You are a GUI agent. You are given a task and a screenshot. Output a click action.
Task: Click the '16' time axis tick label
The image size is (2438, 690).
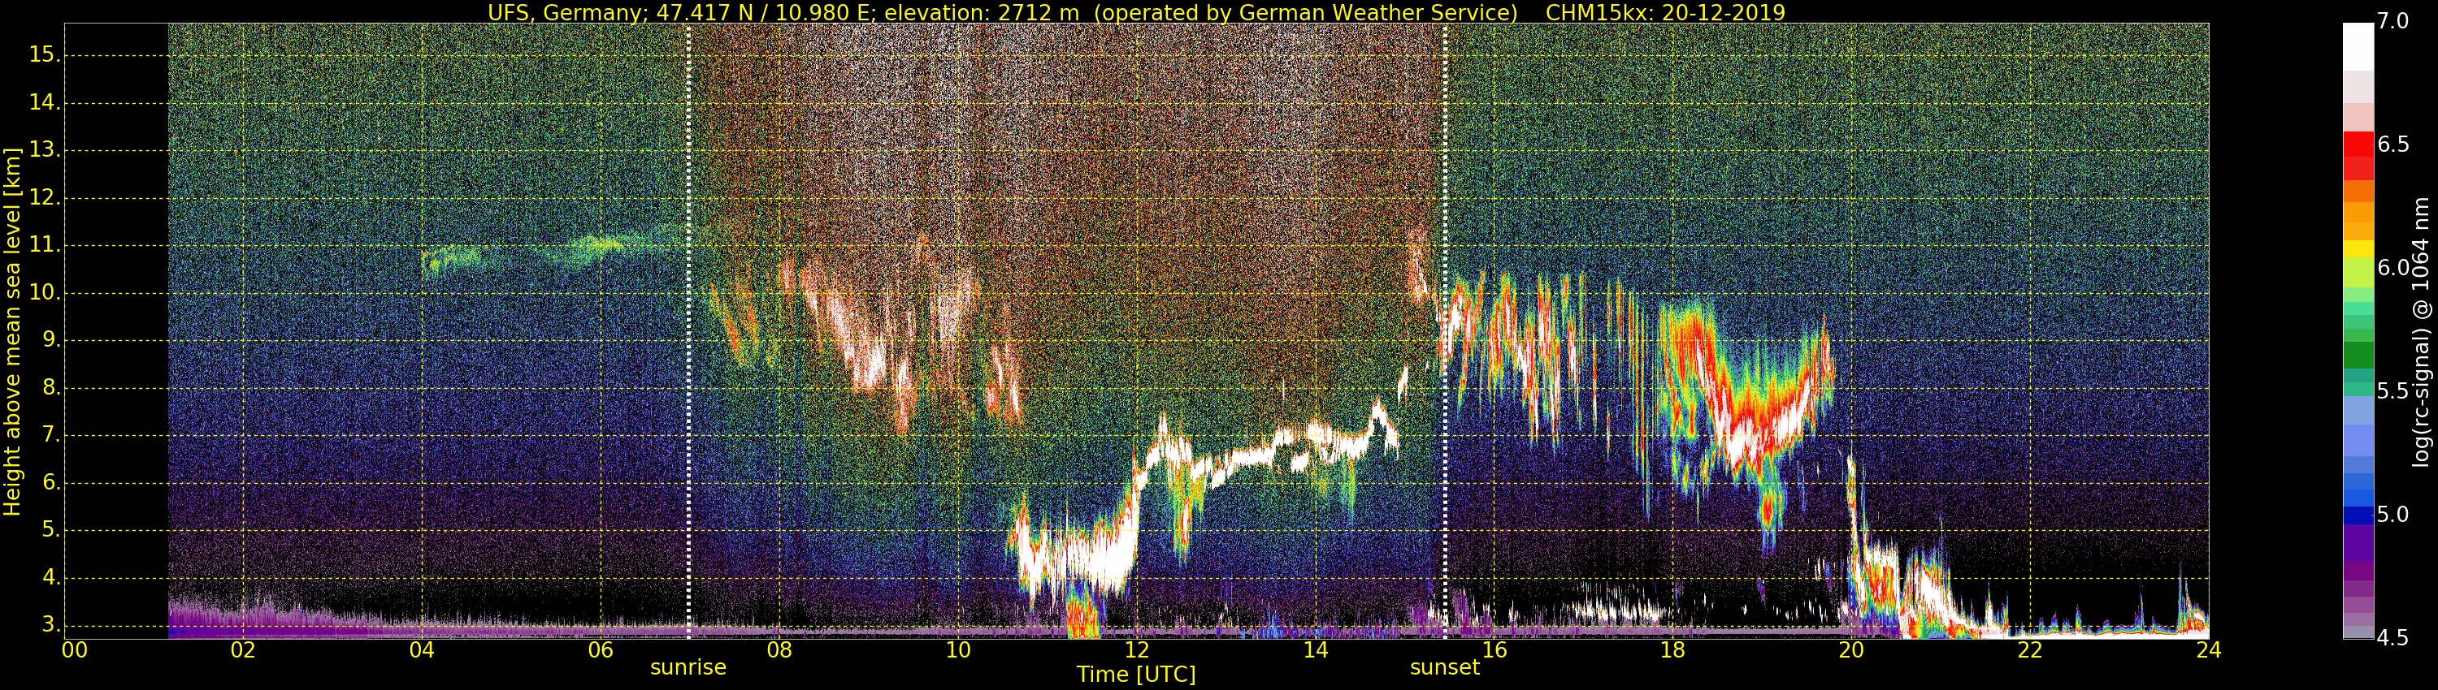[1494, 650]
